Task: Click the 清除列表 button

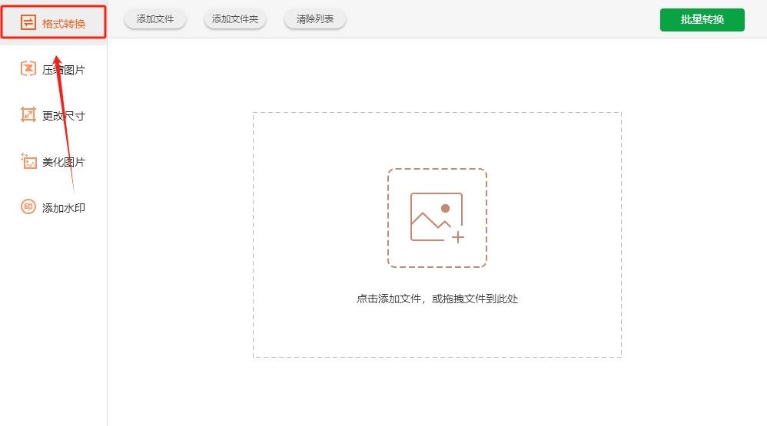Action: [315, 19]
